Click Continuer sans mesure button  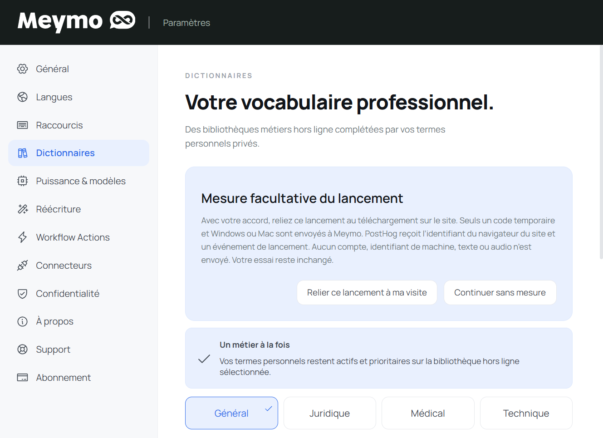500,293
